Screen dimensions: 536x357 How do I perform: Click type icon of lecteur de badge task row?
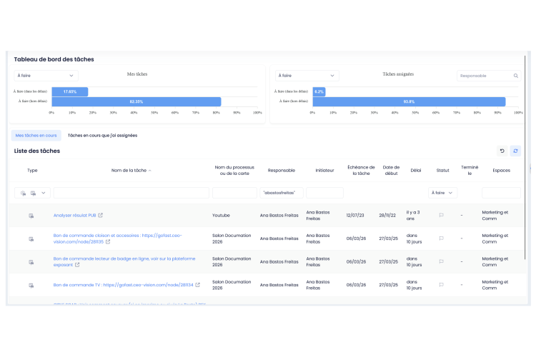[31, 262]
